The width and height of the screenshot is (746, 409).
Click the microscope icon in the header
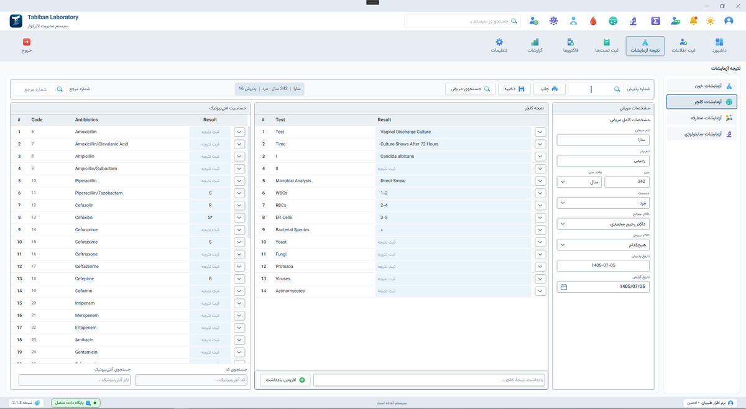tap(633, 21)
